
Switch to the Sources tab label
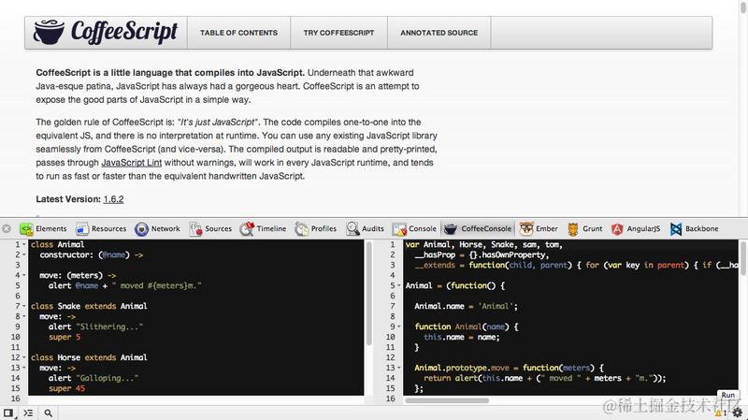(x=218, y=228)
